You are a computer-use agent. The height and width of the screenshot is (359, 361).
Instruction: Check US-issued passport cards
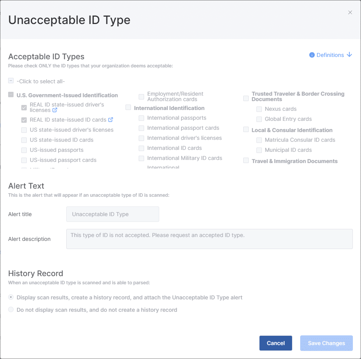[x=24, y=160]
